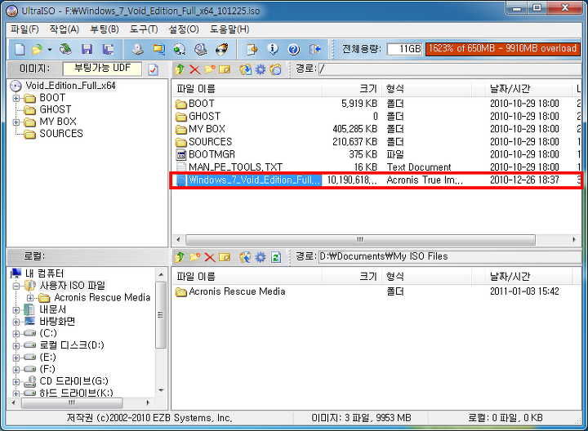Click the Make CD/DVD image icon
The image size is (588, 431).
pos(138,49)
